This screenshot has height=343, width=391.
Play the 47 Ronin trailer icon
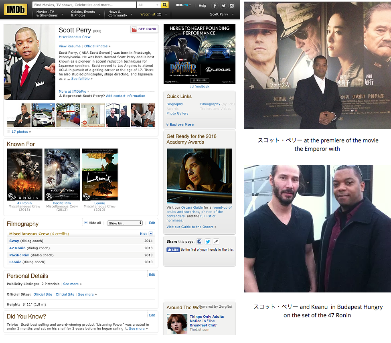(x=11, y=196)
